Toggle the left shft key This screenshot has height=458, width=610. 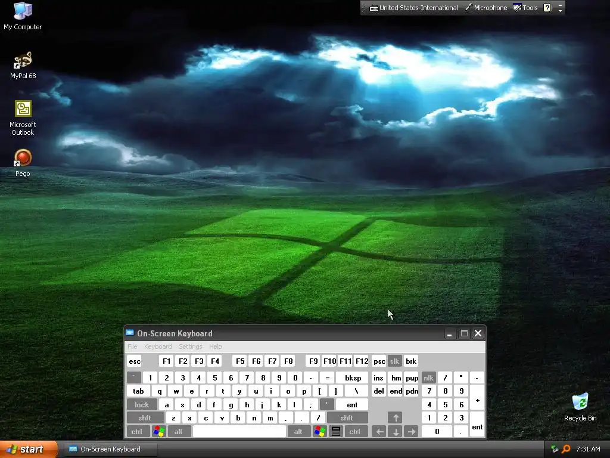pyautogui.click(x=145, y=418)
